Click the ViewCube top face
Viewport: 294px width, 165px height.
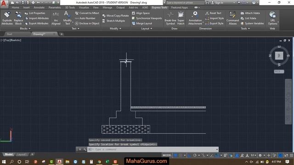point(279,56)
